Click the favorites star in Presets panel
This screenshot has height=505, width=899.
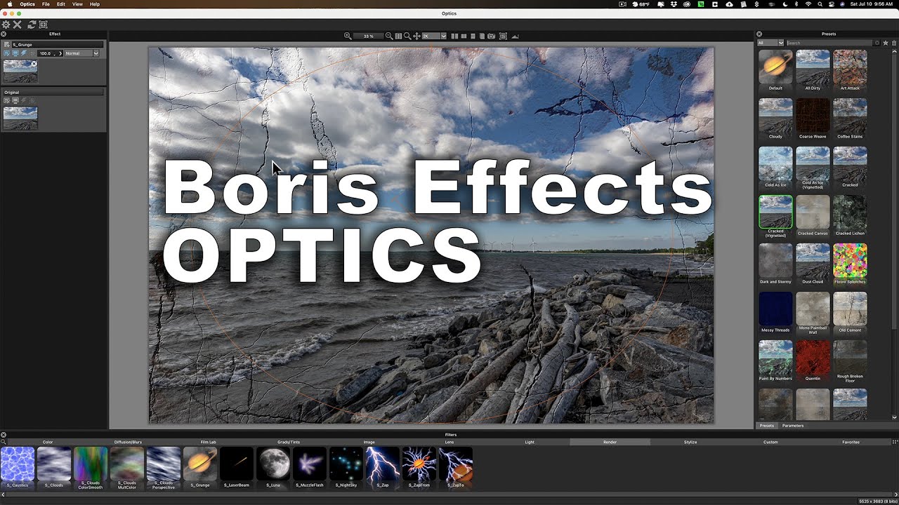tap(886, 43)
